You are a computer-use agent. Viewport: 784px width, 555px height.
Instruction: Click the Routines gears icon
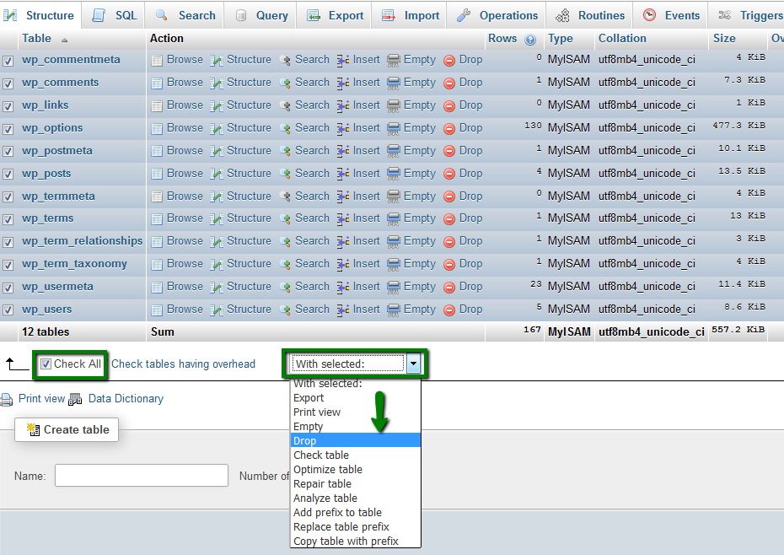coord(562,15)
